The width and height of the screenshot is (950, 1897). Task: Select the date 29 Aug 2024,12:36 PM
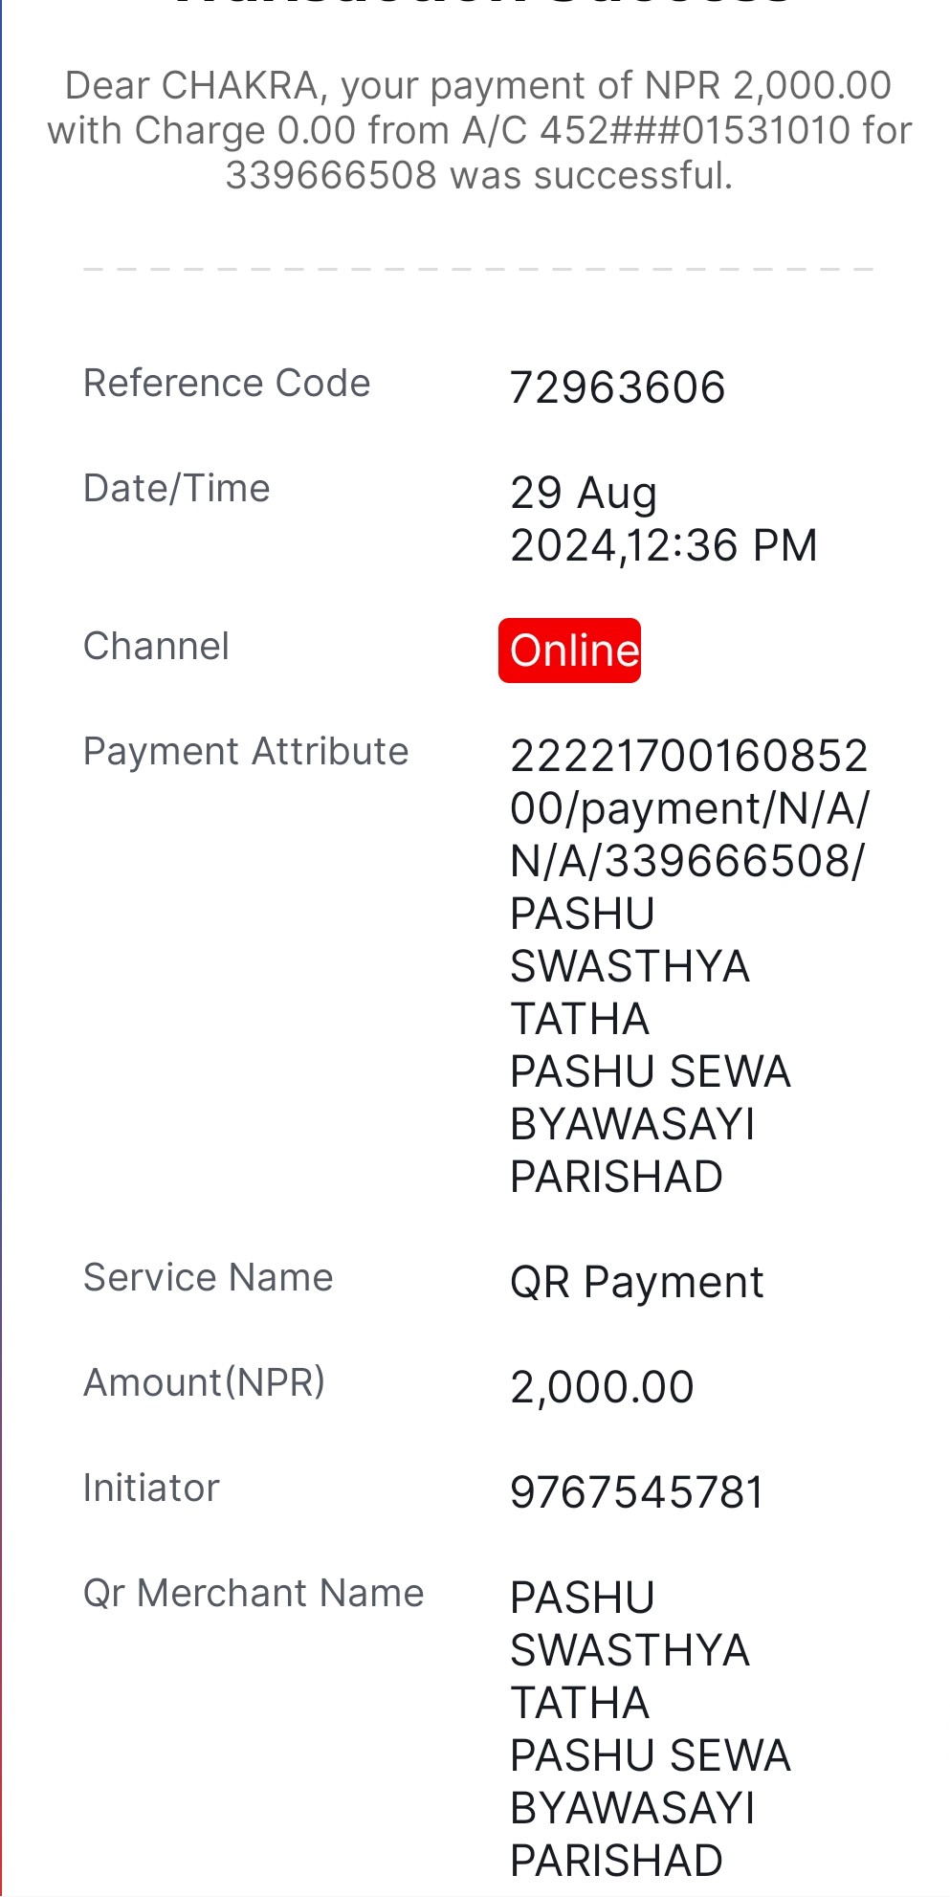(x=663, y=519)
